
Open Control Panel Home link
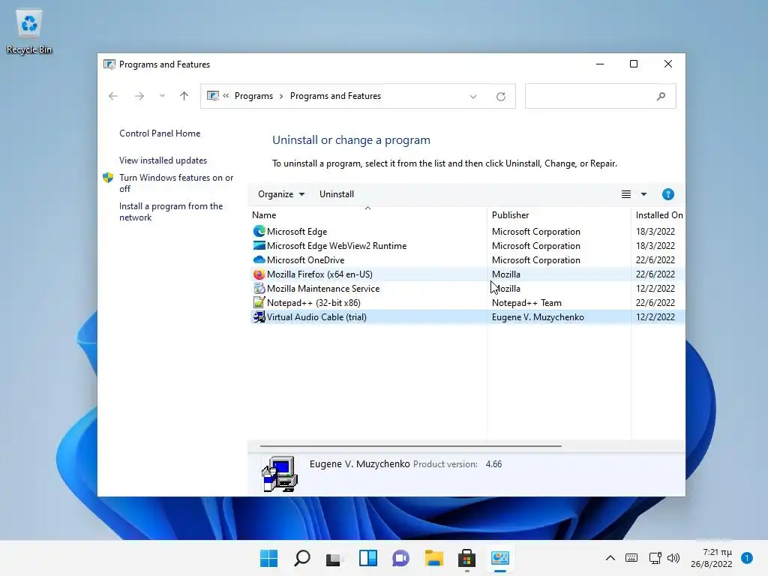click(x=160, y=133)
